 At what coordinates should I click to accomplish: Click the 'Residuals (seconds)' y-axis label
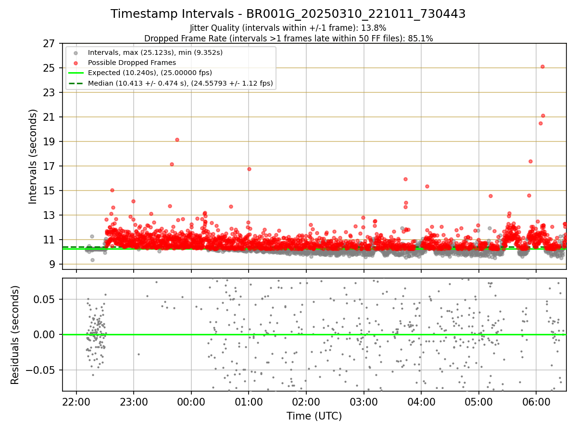tap(15, 335)
